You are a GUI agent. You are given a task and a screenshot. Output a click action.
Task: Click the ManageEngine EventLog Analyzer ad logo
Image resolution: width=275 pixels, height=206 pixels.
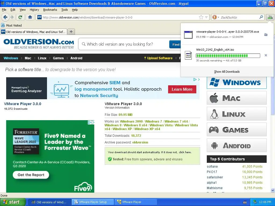coord(27,88)
